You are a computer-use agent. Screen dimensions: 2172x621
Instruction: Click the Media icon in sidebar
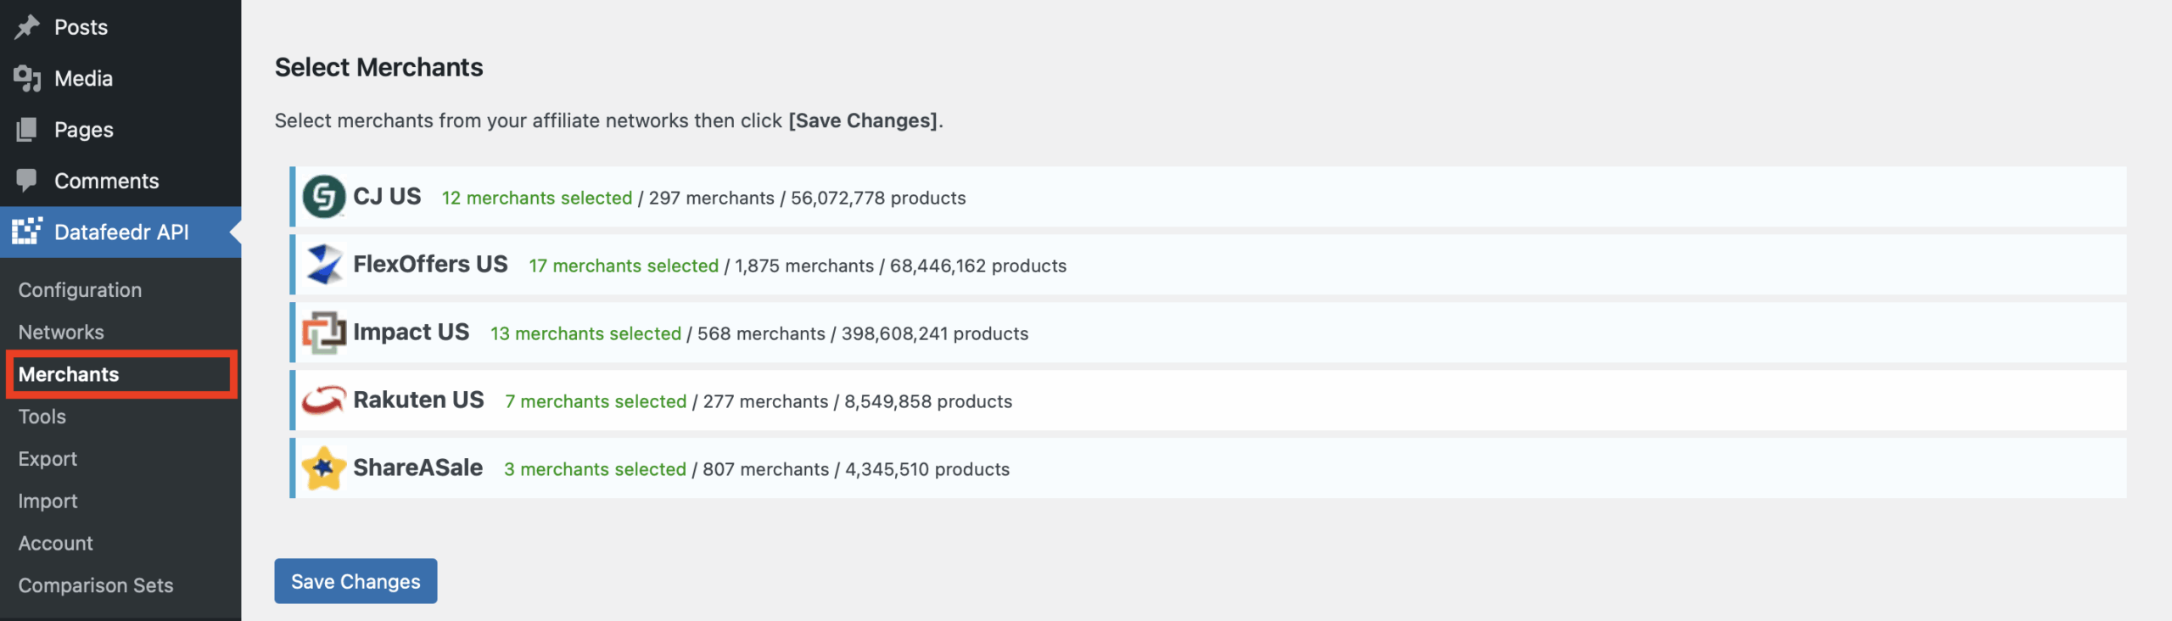(27, 78)
